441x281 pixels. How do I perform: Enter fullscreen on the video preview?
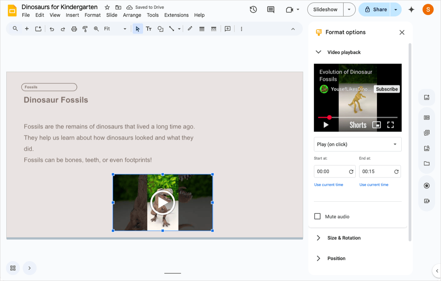coord(391,125)
